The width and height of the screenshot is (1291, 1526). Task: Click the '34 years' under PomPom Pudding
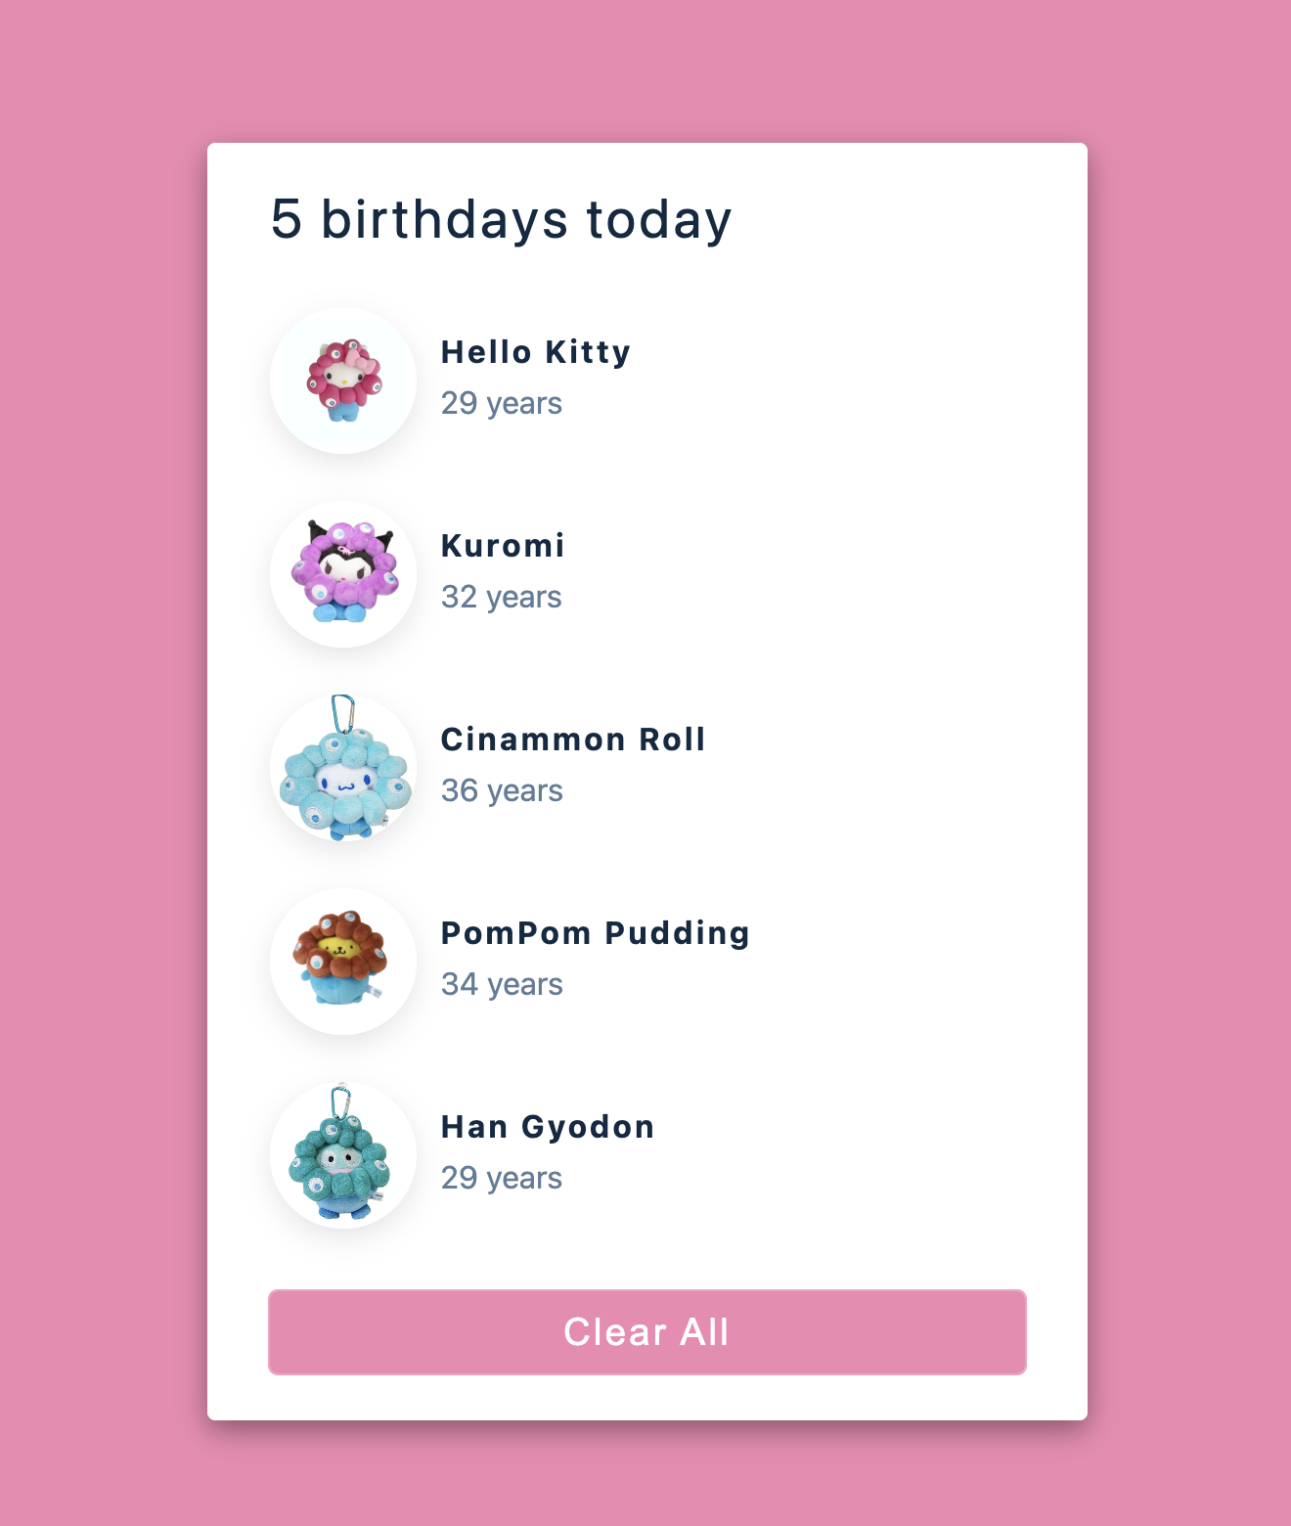click(x=502, y=984)
